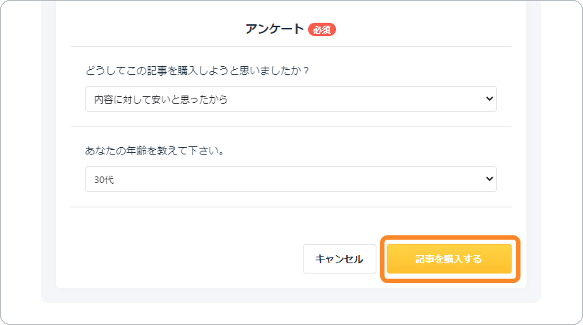Expand the combo box below the reason question
The width and height of the screenshot is (583, 325).
click(x=290, y=99)
